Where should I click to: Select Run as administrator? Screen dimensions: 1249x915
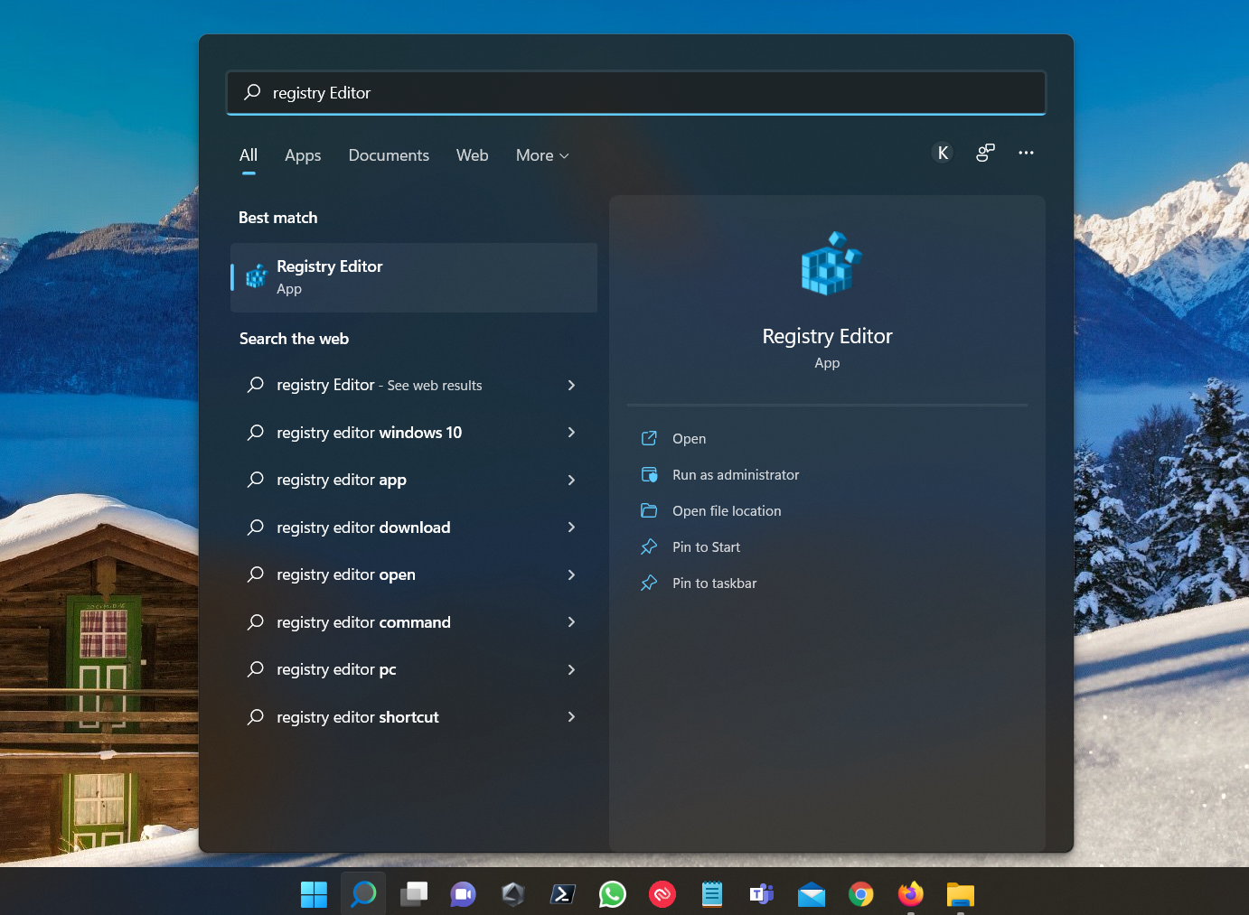click(719, 475)
